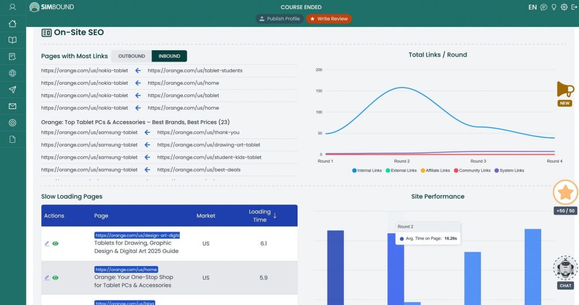Select the INBOUND tab
This screenshot has width=579, height=305.
tap(169, 56)
